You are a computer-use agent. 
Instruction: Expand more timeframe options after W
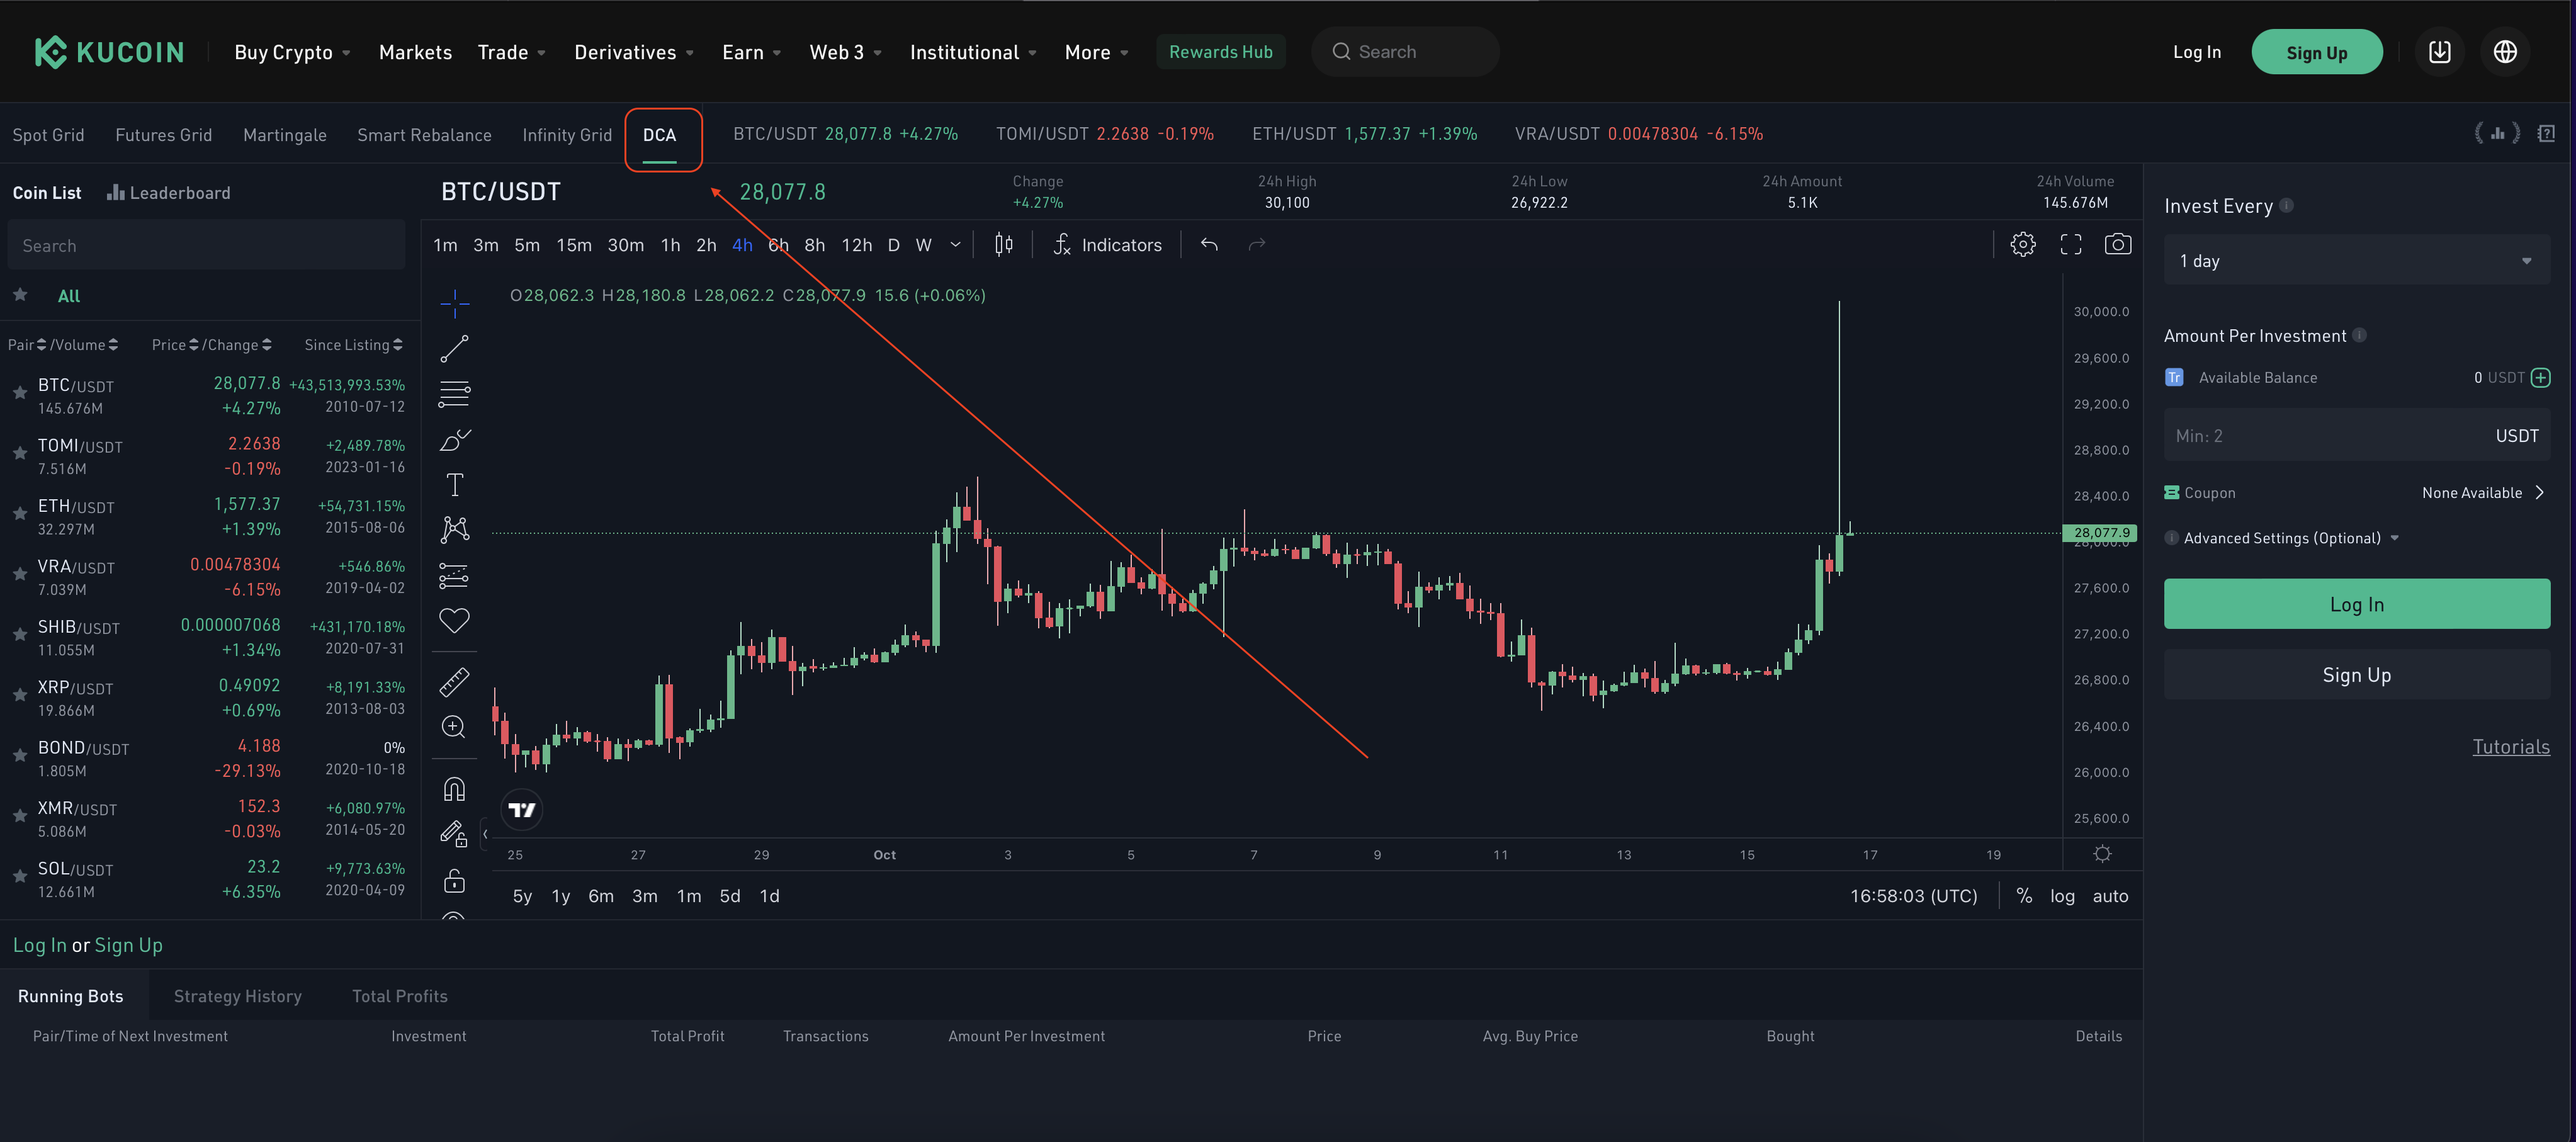(x=955, y=245)
